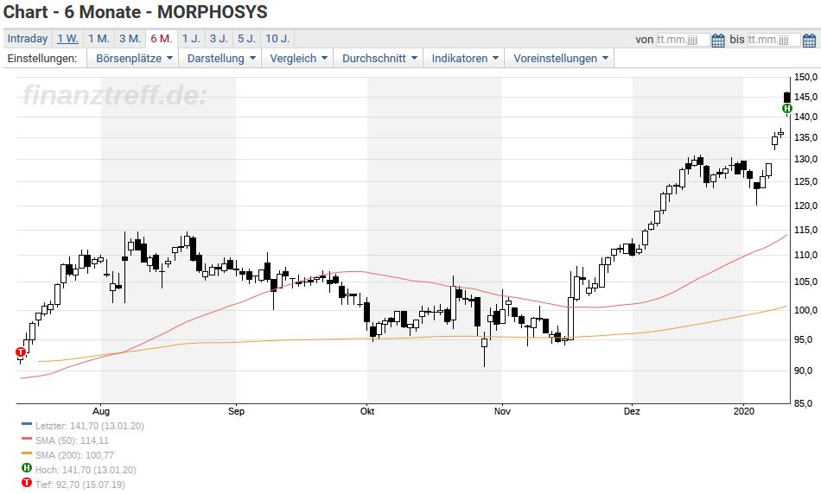The image size is (821, 494).
Task: Click the '100,0' price axis label
Action: 805,310
